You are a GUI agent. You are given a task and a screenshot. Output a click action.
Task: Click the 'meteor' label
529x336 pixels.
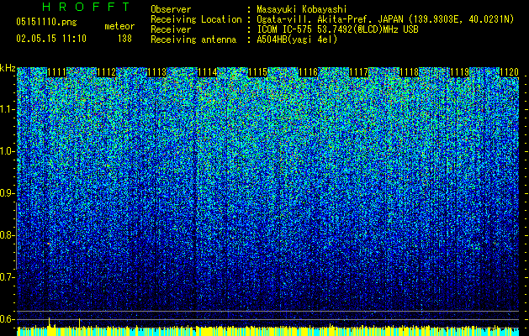point(119,26)
